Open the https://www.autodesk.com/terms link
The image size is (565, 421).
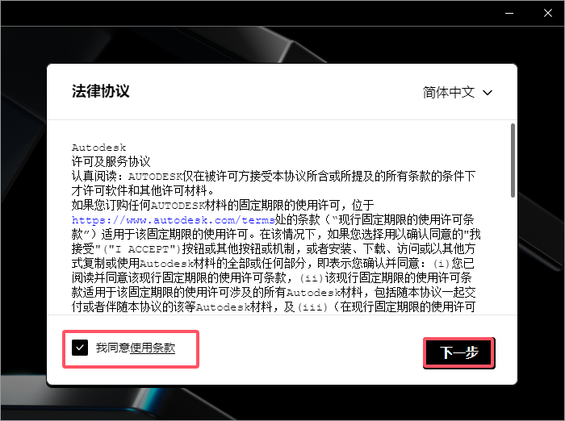tap(174, 219)
